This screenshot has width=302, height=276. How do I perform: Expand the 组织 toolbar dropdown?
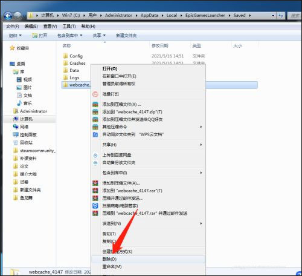(15, 36)
